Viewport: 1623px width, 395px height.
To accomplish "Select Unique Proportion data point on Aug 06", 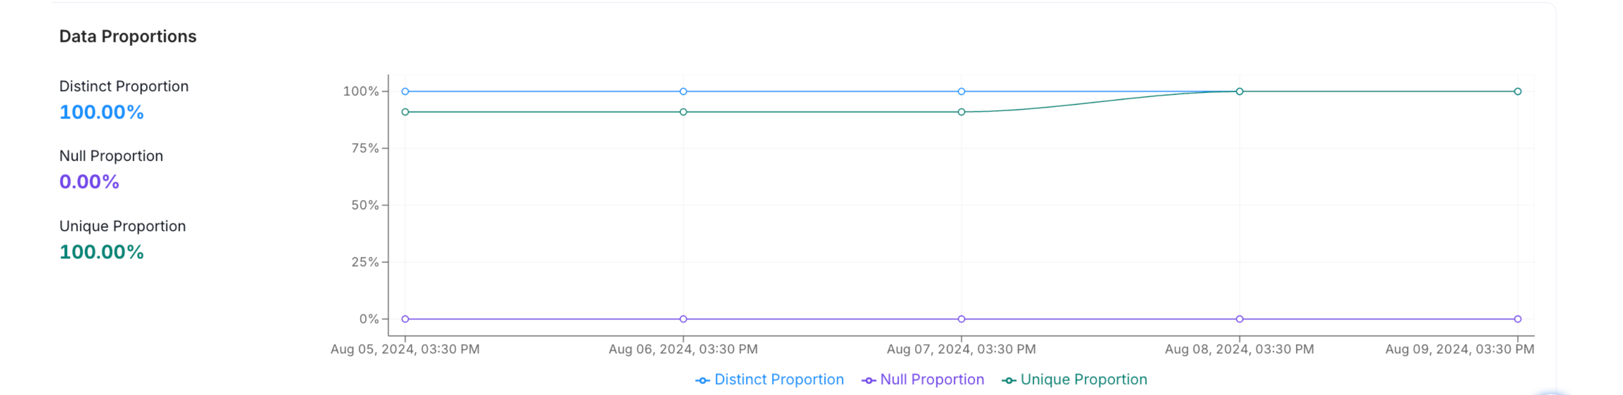I will 683,112.
